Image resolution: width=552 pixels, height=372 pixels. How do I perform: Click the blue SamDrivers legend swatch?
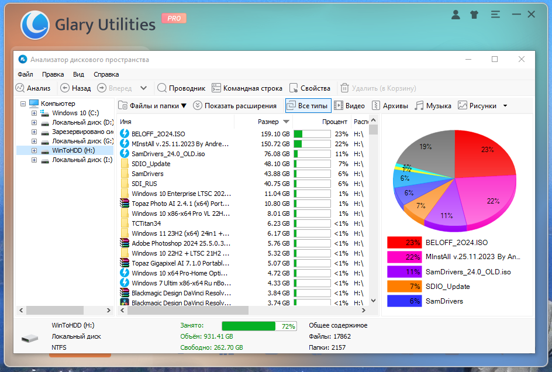point(404,301)
